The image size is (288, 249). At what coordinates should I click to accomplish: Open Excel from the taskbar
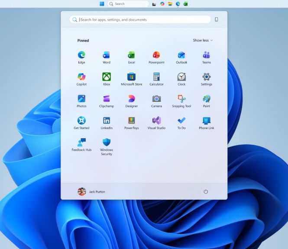pos(186,3)
